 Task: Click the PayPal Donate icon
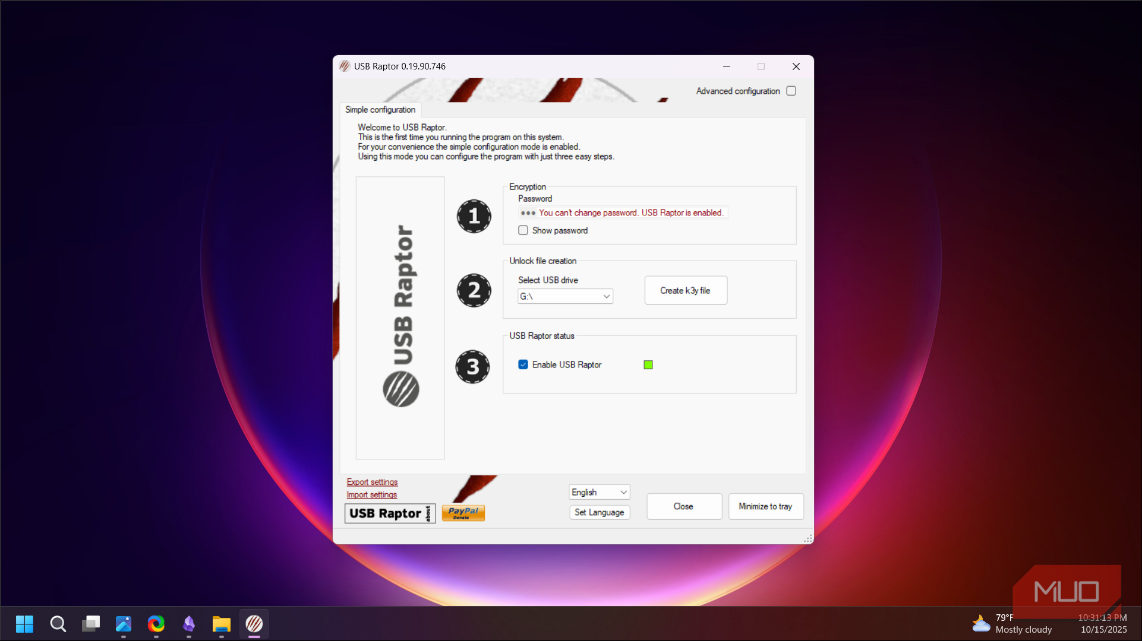tap(463, 513)
